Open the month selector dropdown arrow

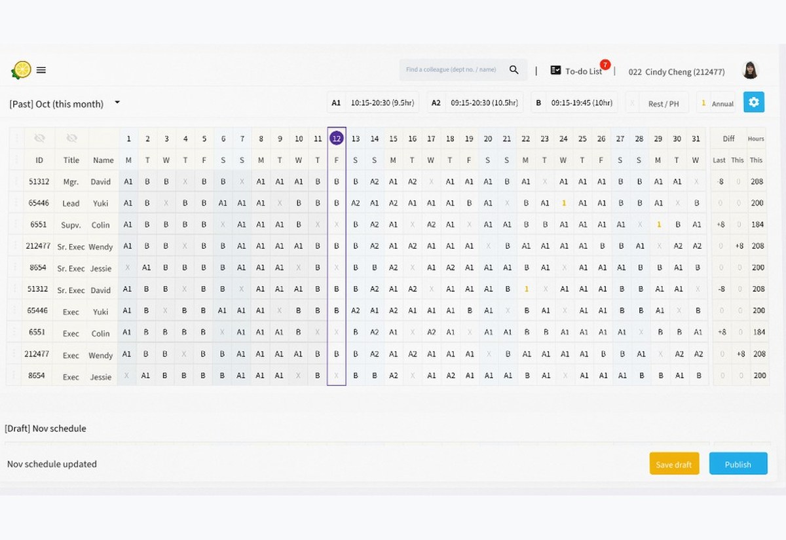pos(117,102)
